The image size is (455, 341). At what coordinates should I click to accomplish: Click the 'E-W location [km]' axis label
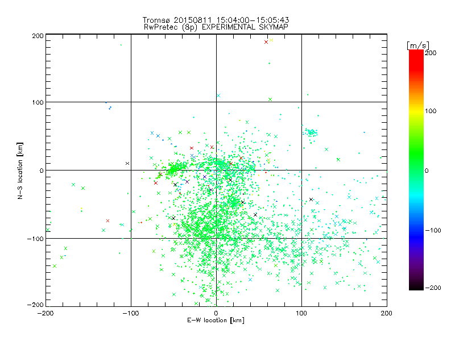(x=216, y=321)
